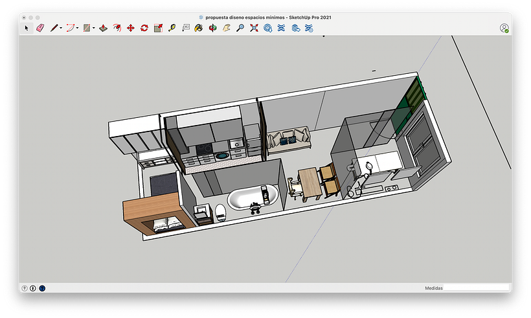Image resolution: width=531 pixels, height=318 pixels.
Task: Activate the Rotate tool
Action: pyautogui.click(x=144, y=28)
